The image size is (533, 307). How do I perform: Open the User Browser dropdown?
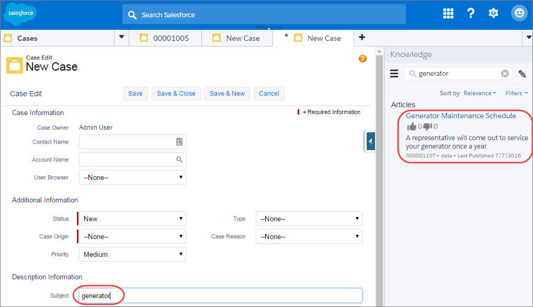[132, 177]
